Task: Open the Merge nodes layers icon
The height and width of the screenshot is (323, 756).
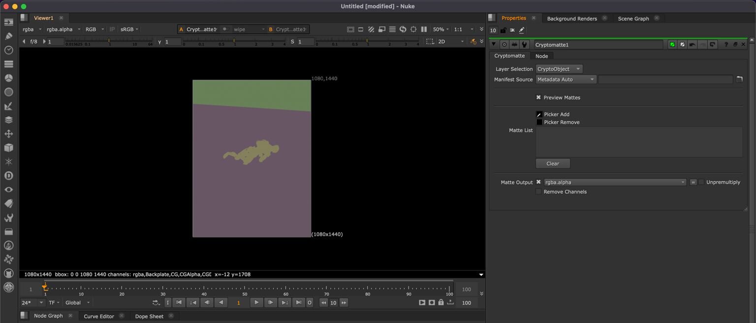Action: (x=8, y=120)
